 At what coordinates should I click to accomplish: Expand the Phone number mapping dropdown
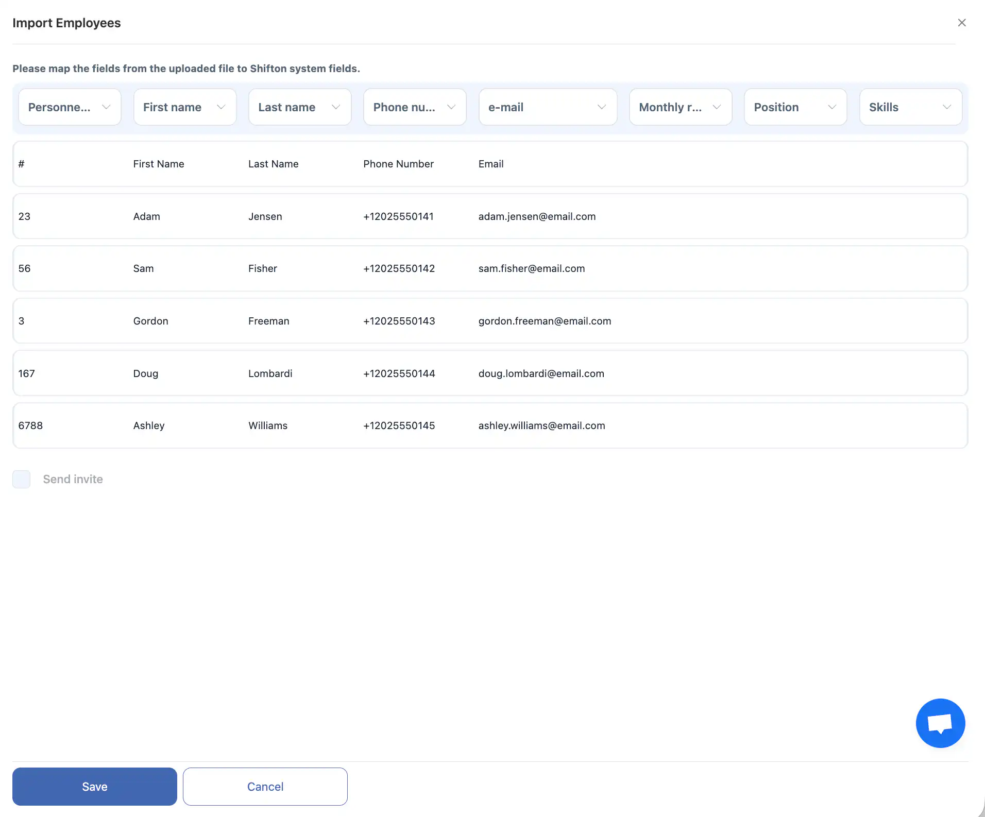pyautogui.click(x=415, y=107)
